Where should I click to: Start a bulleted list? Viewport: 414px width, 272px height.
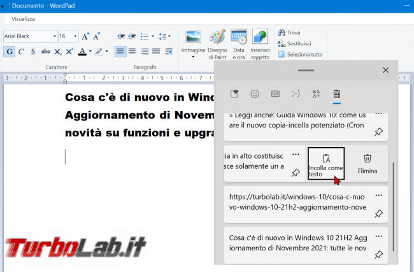click(145, 36)
